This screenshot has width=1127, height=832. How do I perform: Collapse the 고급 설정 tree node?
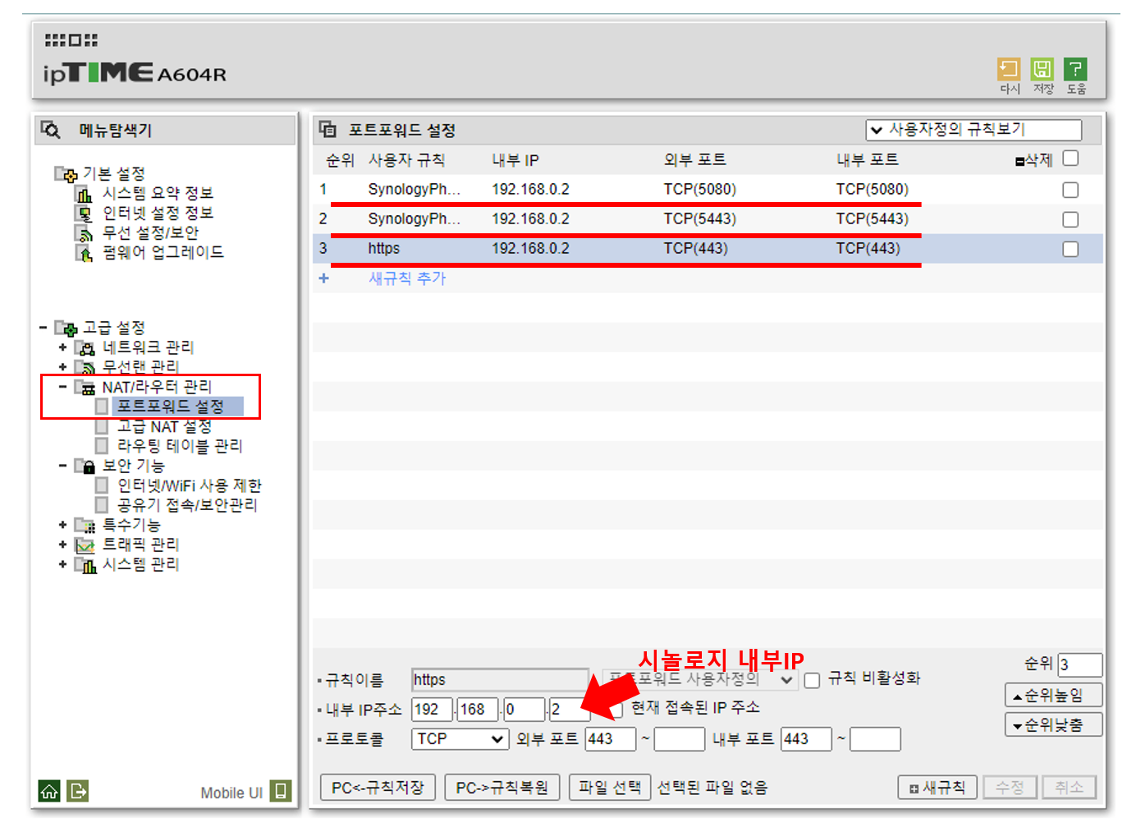(x=44, y=328)
